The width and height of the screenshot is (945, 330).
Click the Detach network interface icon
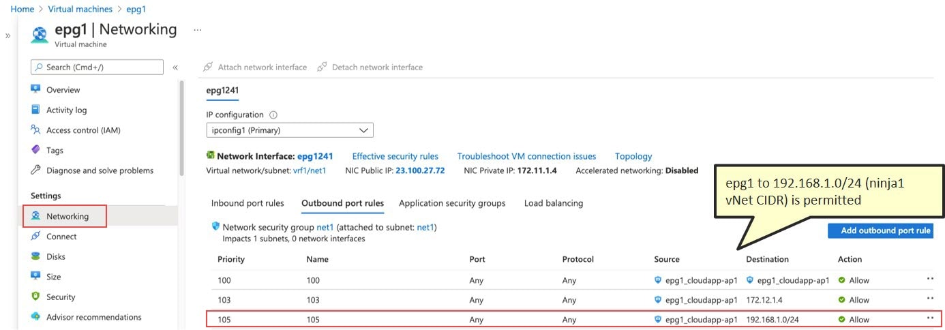pyautogui.click(x=322, y=67)
